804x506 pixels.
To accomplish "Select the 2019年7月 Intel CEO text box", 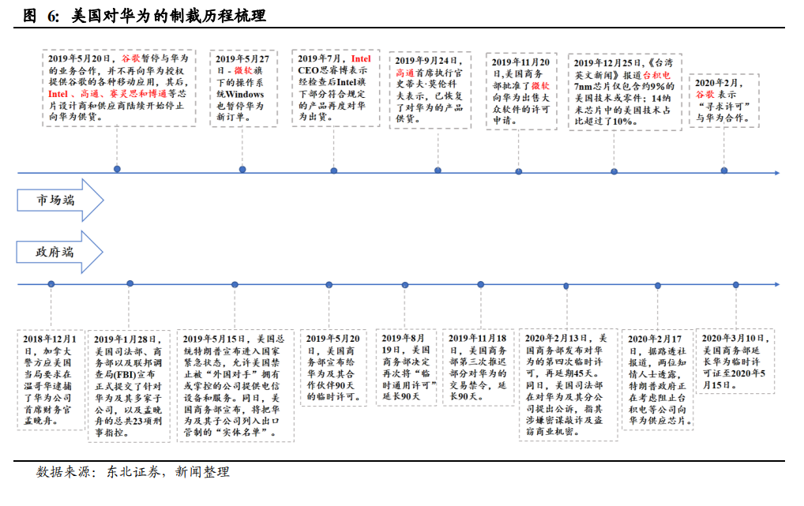I will 336,88.
